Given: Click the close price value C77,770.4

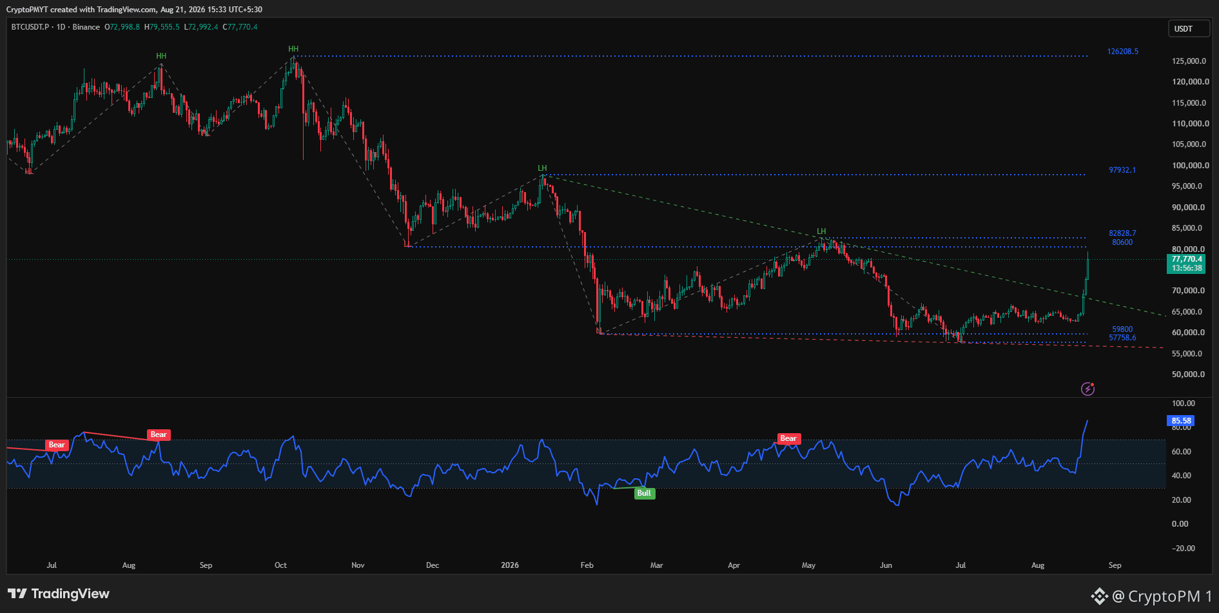Looking at the screenshot, I should [x=240, y=27].
